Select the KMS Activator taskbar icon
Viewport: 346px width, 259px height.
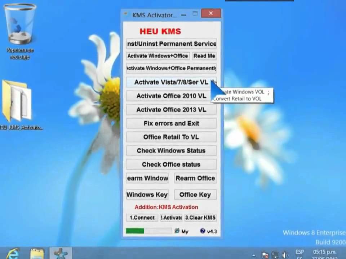click(61, 253)
